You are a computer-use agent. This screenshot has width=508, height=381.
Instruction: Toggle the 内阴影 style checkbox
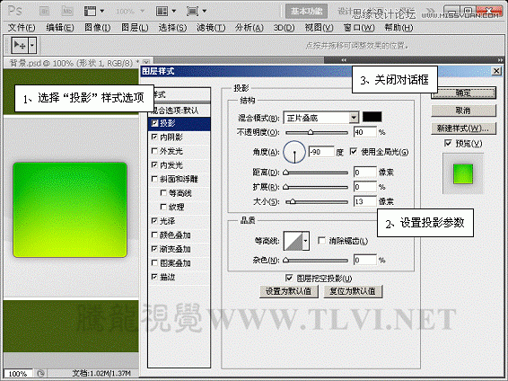tap(154, 137)
